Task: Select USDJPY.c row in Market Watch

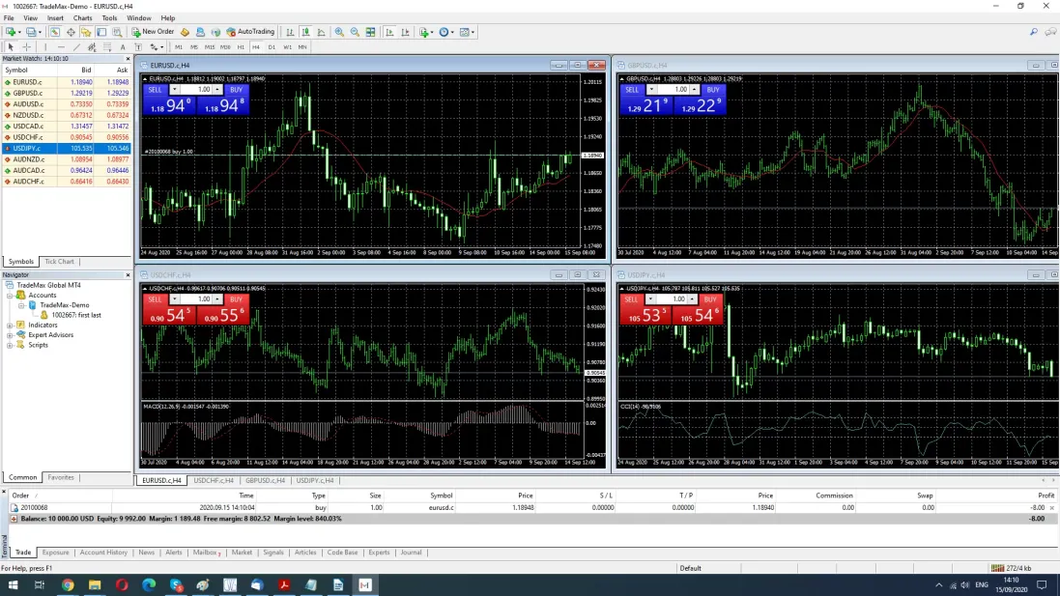Action: 66,148
